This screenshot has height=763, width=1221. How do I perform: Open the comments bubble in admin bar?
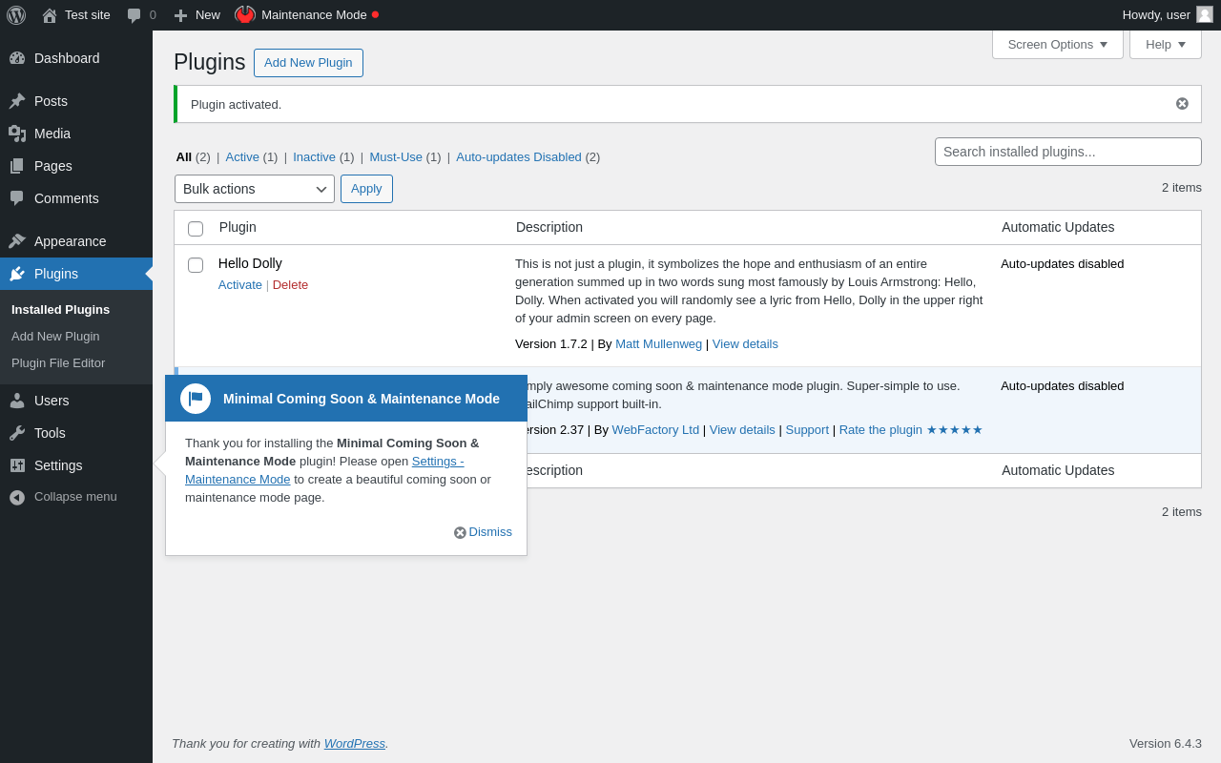(x=135, y=15)
